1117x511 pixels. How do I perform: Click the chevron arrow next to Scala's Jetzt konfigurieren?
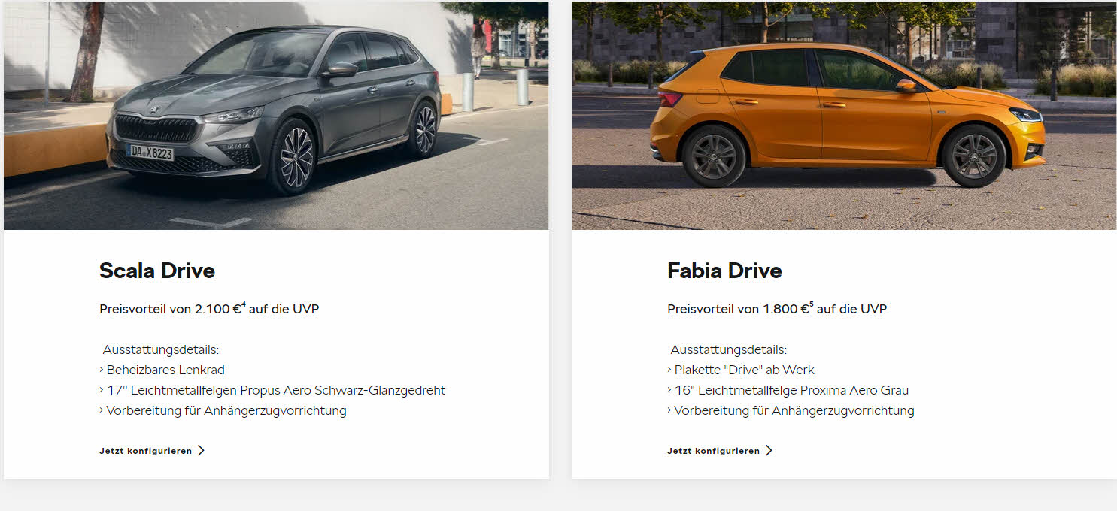(x=201, y=451)
